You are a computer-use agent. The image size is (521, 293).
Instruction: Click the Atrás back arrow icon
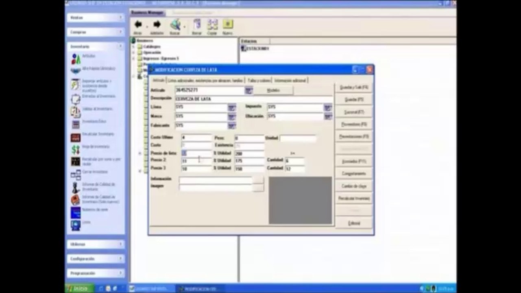click(x=138, y=25)
